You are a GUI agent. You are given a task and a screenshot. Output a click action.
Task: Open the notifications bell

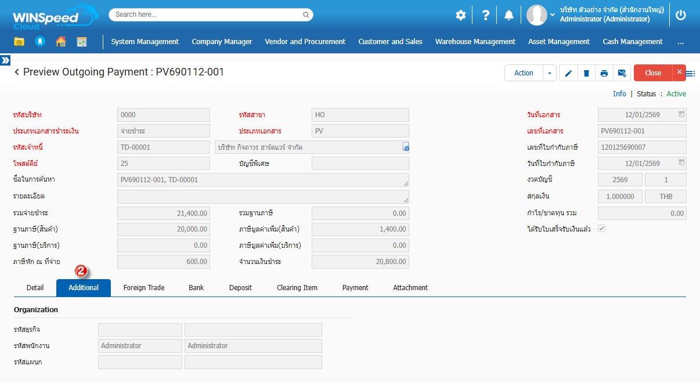508,15
